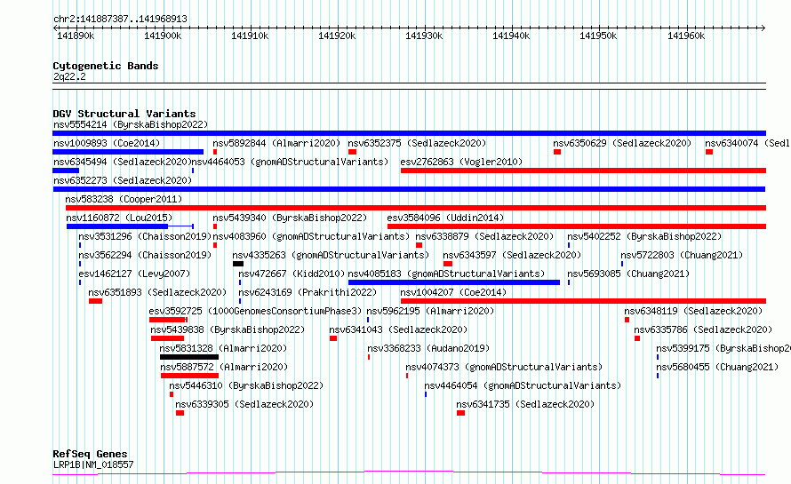Click nsv4083960 (gnomADStructuralVariants) label
791x484 pixels.
[311, 236]
